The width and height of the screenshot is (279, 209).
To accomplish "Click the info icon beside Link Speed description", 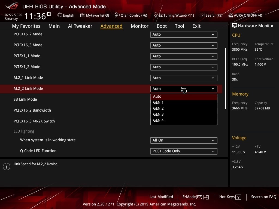I will point(6,166).
